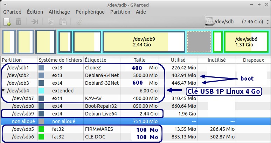Click the Apply operations checkmark icon
The image size is (271, 143).
(78, 22)
